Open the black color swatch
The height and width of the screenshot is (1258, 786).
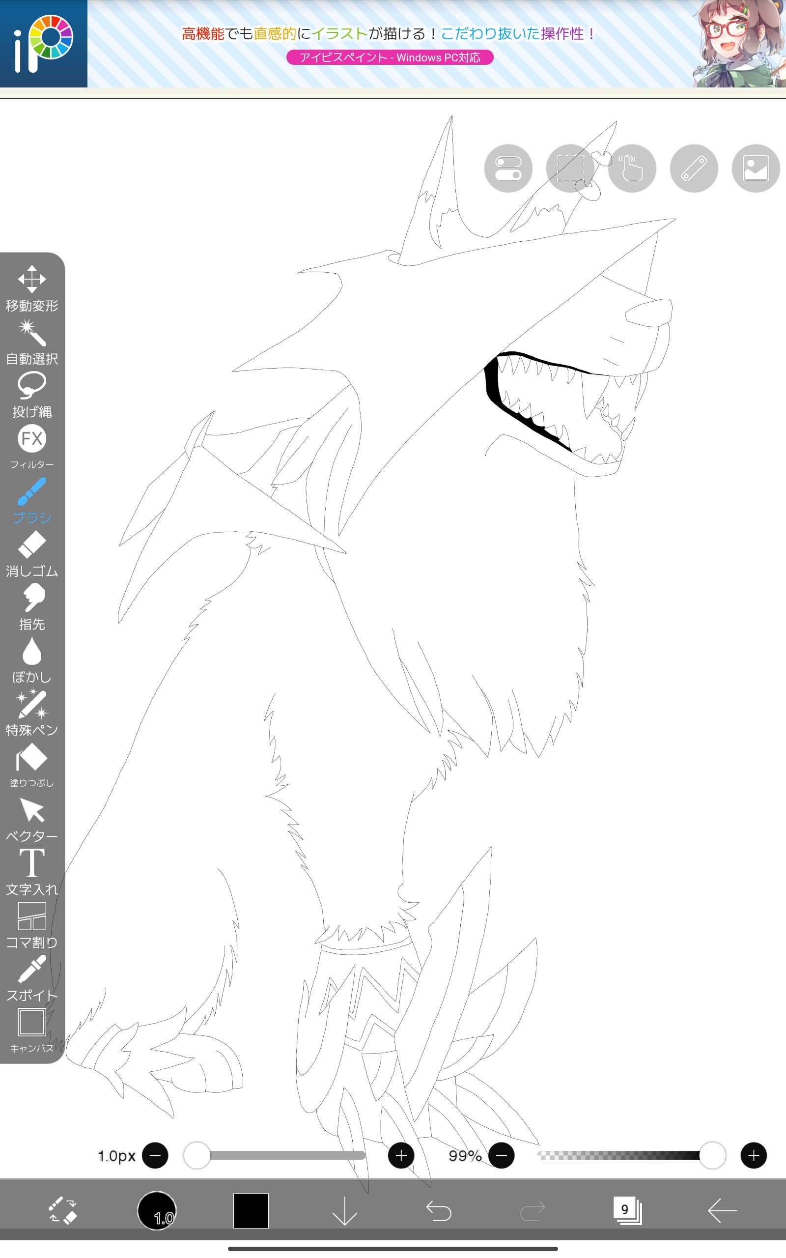251,1211
